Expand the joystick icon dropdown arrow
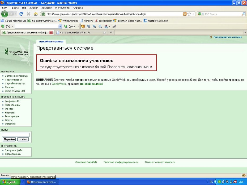 (109, 27)
